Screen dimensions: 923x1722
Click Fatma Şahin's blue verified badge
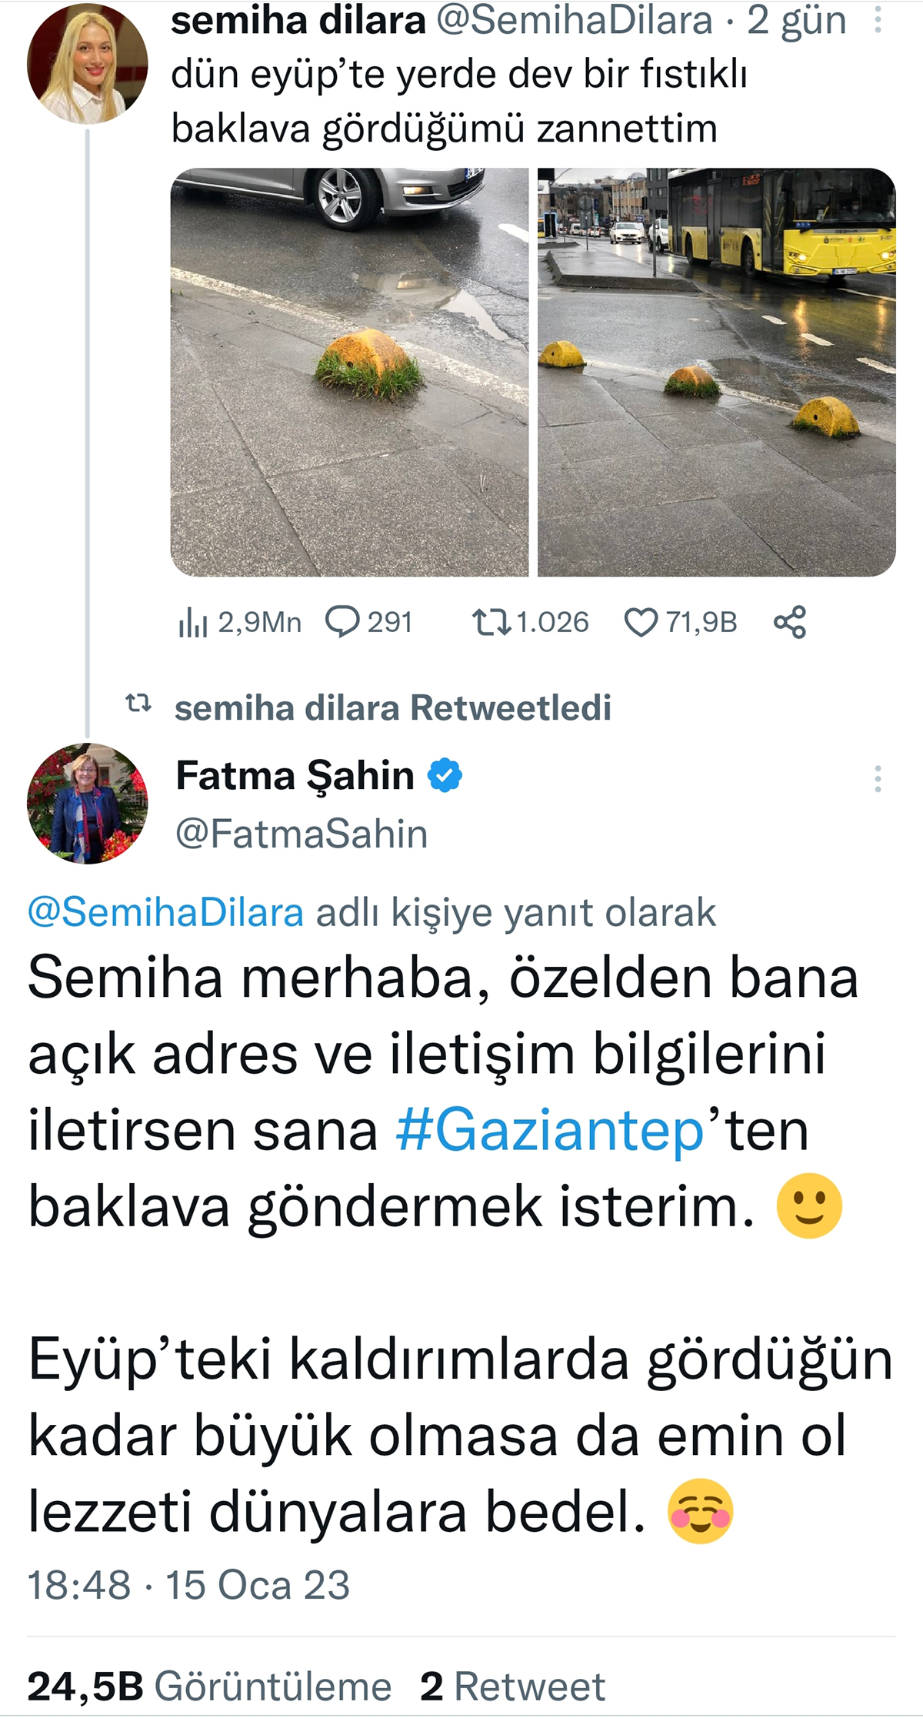click(445, 775)
